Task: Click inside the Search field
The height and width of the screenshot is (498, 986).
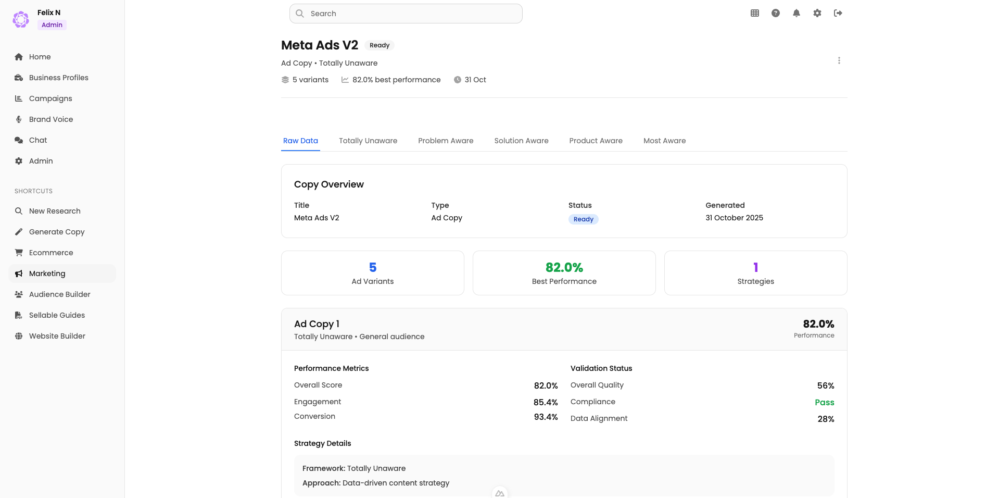Action: [406, 14]
